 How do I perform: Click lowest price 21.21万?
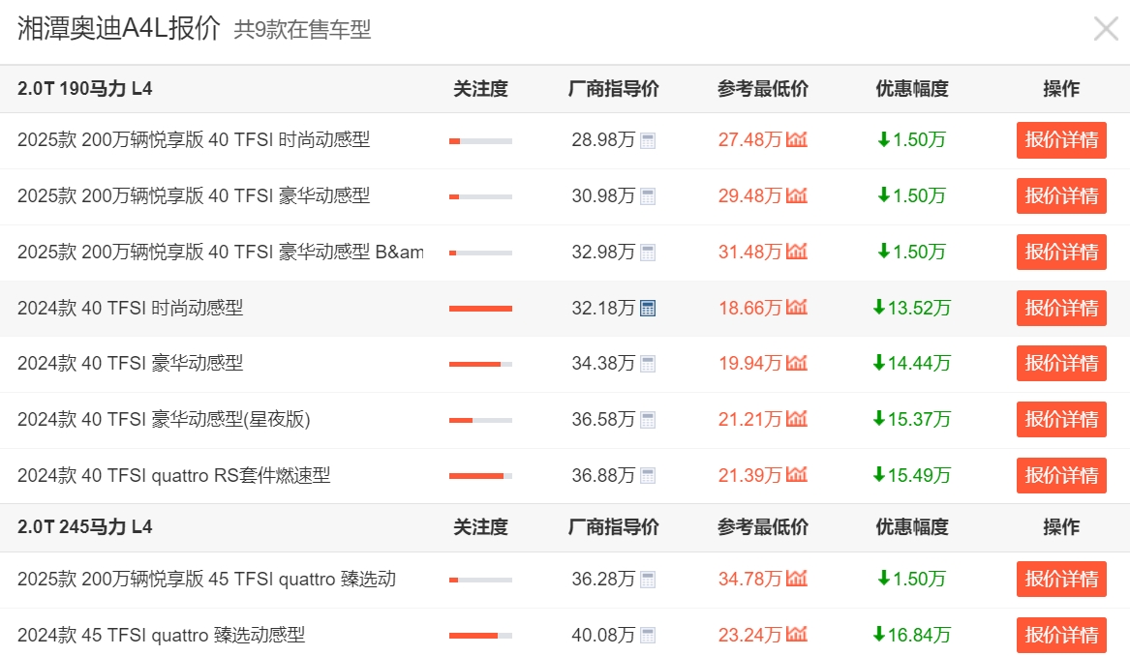click(x=749, y=419)
